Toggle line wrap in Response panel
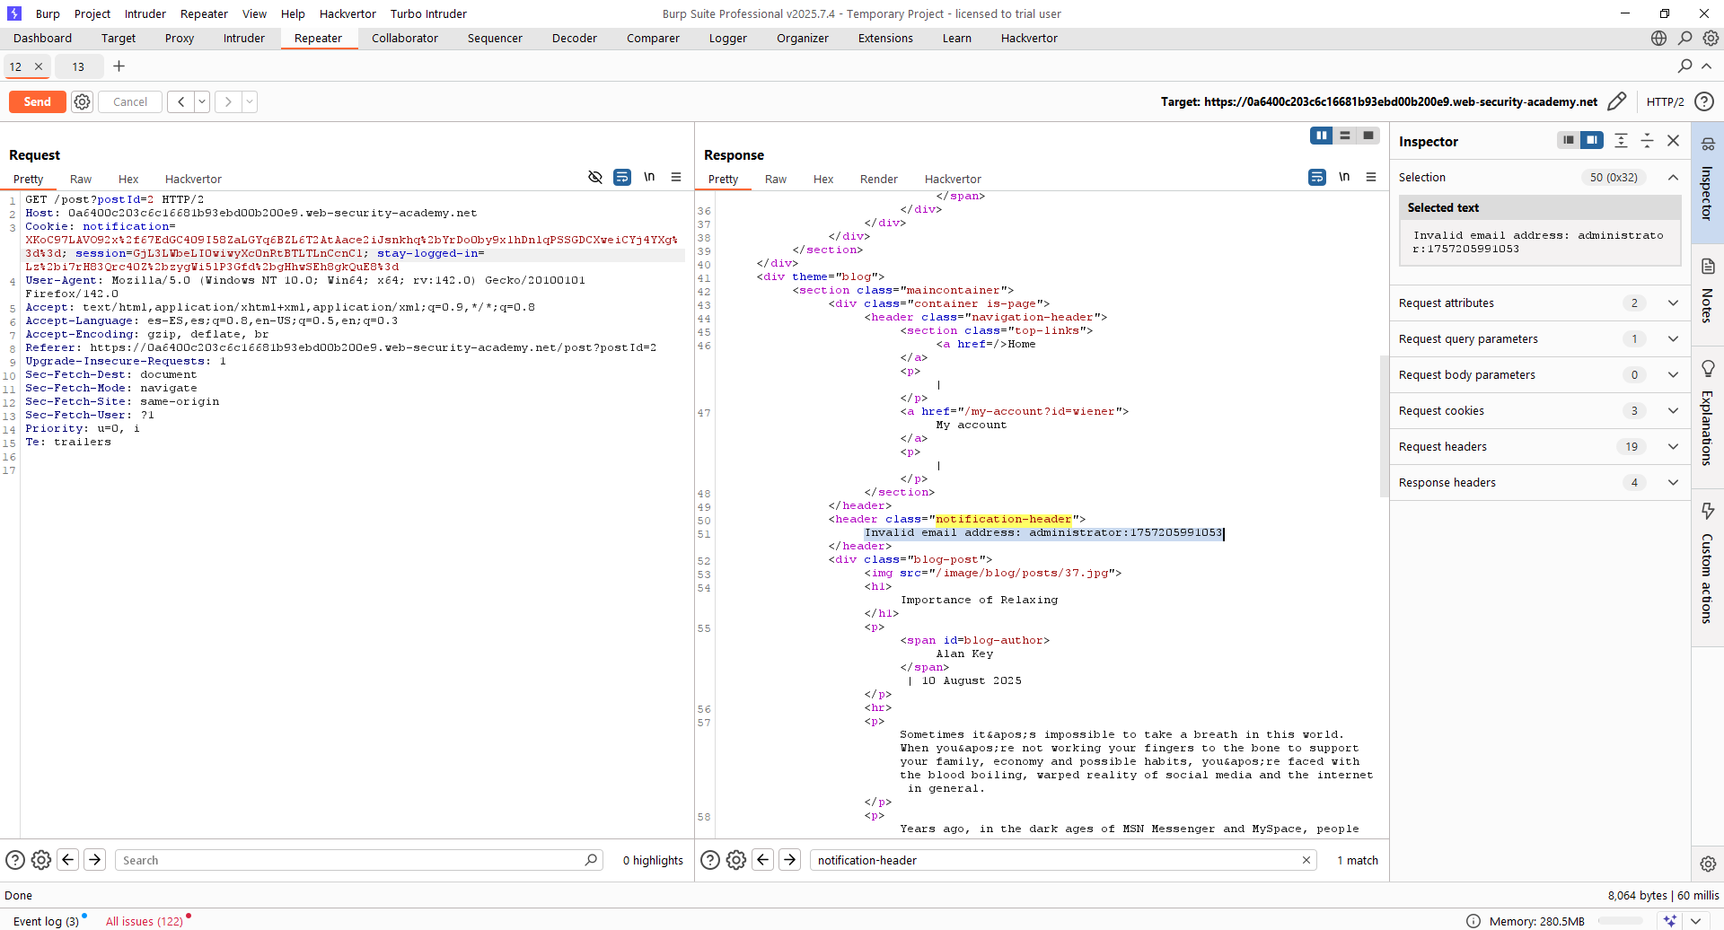This screenshot has width=1724, height=930. click(x=1316, y=178)
